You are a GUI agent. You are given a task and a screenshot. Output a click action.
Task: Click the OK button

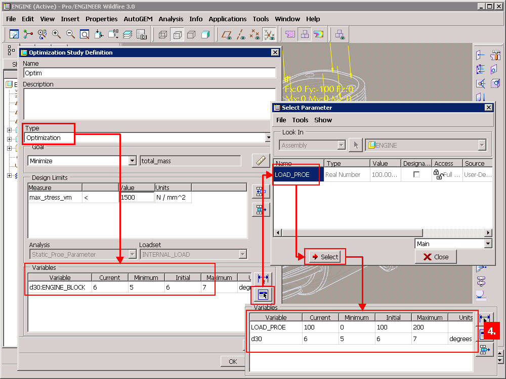pyautogui.click(x=233, y=362)
